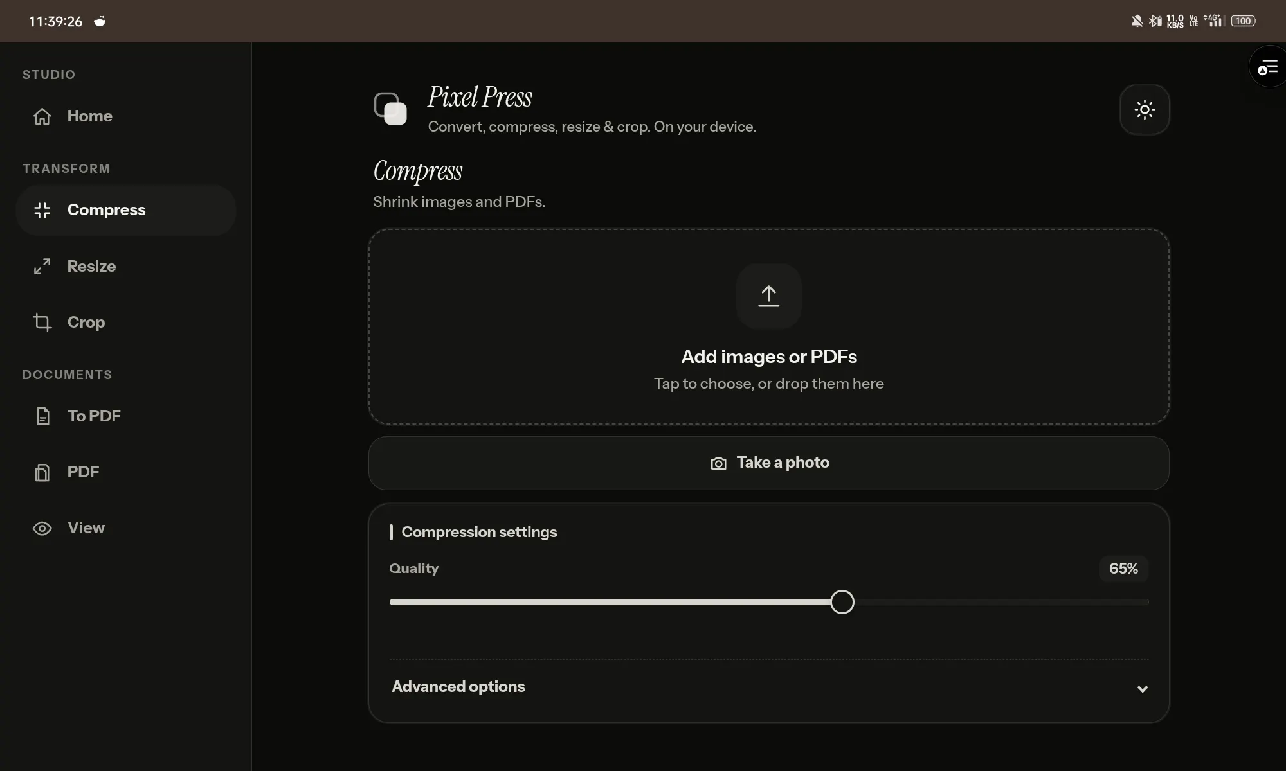Toggle light theme with the sun button

click(x=1145, y=109)
